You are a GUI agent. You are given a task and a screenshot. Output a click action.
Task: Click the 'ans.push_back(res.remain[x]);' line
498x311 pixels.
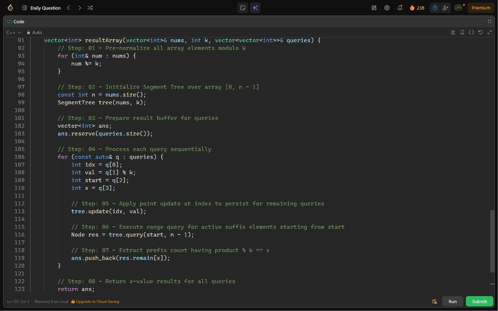click(x=121, y=258)
